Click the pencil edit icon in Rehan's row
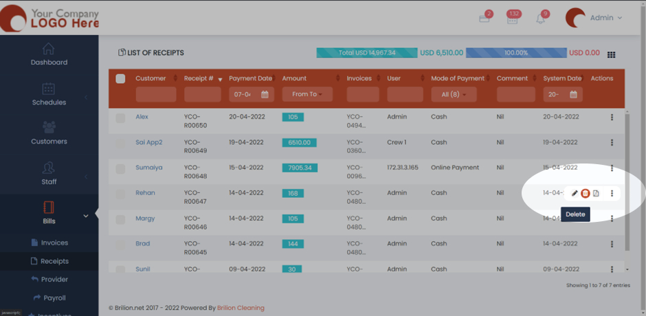Image resolution: width=646 pixels, height=316 pixels. 575,194
